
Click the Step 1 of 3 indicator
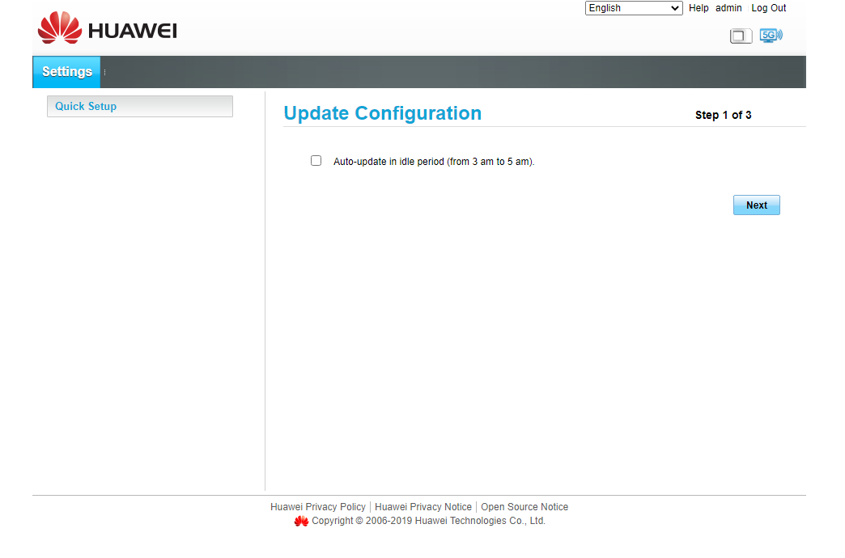(x=723, y=115)
